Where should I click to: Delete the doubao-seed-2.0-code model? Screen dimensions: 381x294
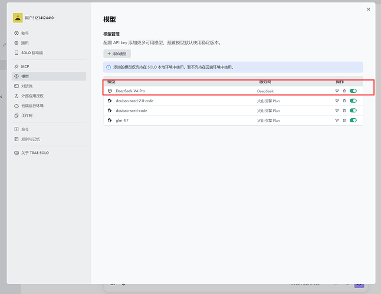click(344, 101)
